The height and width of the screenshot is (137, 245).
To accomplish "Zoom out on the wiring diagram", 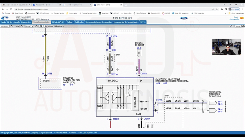I will click(x=46, y=26).
